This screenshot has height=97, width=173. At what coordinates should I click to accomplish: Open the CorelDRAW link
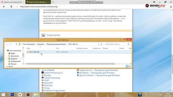(49, 70)
